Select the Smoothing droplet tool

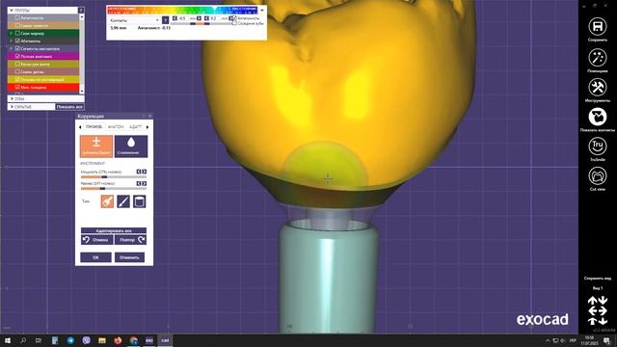[x=131, y=147]
